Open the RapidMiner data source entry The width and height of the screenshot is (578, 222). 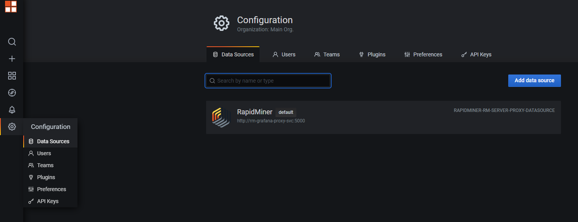coord(255,112)
